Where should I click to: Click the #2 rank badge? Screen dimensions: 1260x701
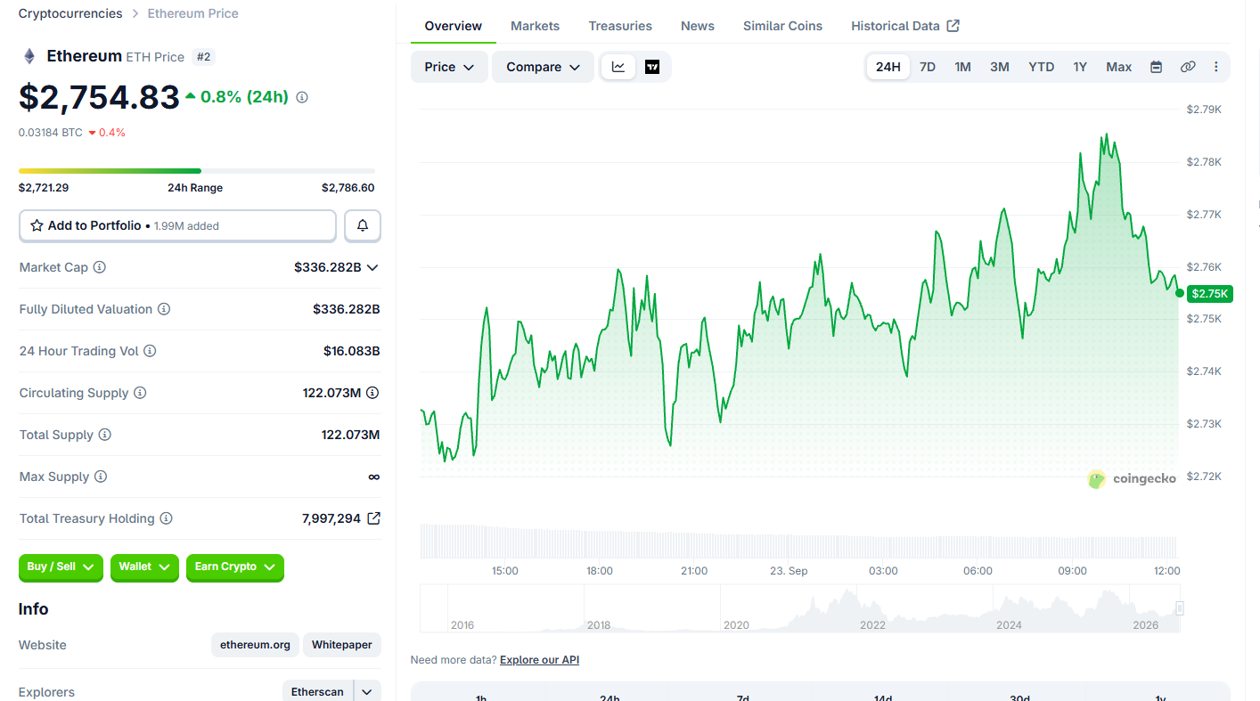point(203,57)
